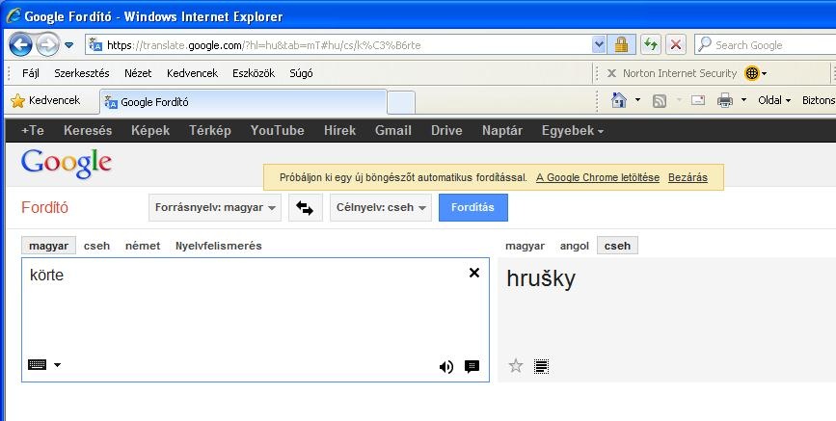Select angol as target language
Viewport: 836px width, 421px height.
tap(575, 246)
